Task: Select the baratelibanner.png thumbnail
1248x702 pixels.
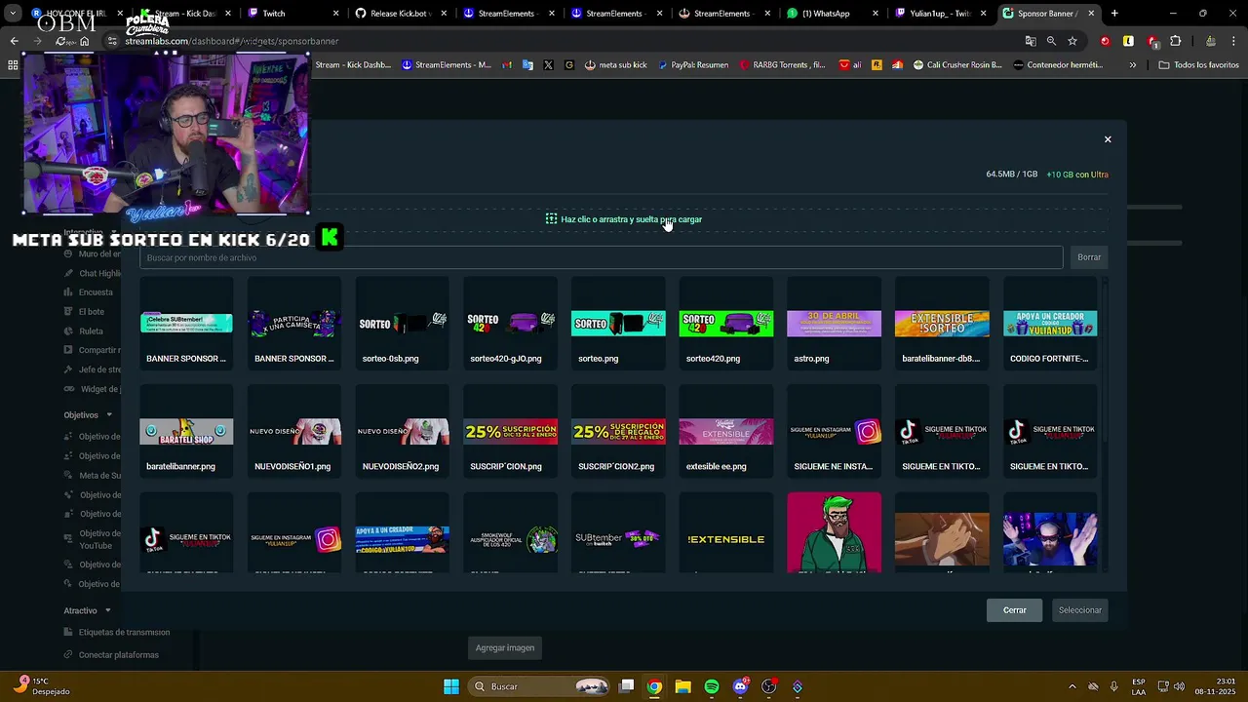Action: [186, 432]
